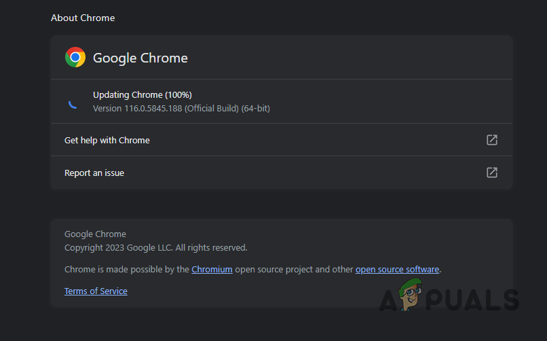
Task: Click the update progress spinner icon
Action: point(73,105)
